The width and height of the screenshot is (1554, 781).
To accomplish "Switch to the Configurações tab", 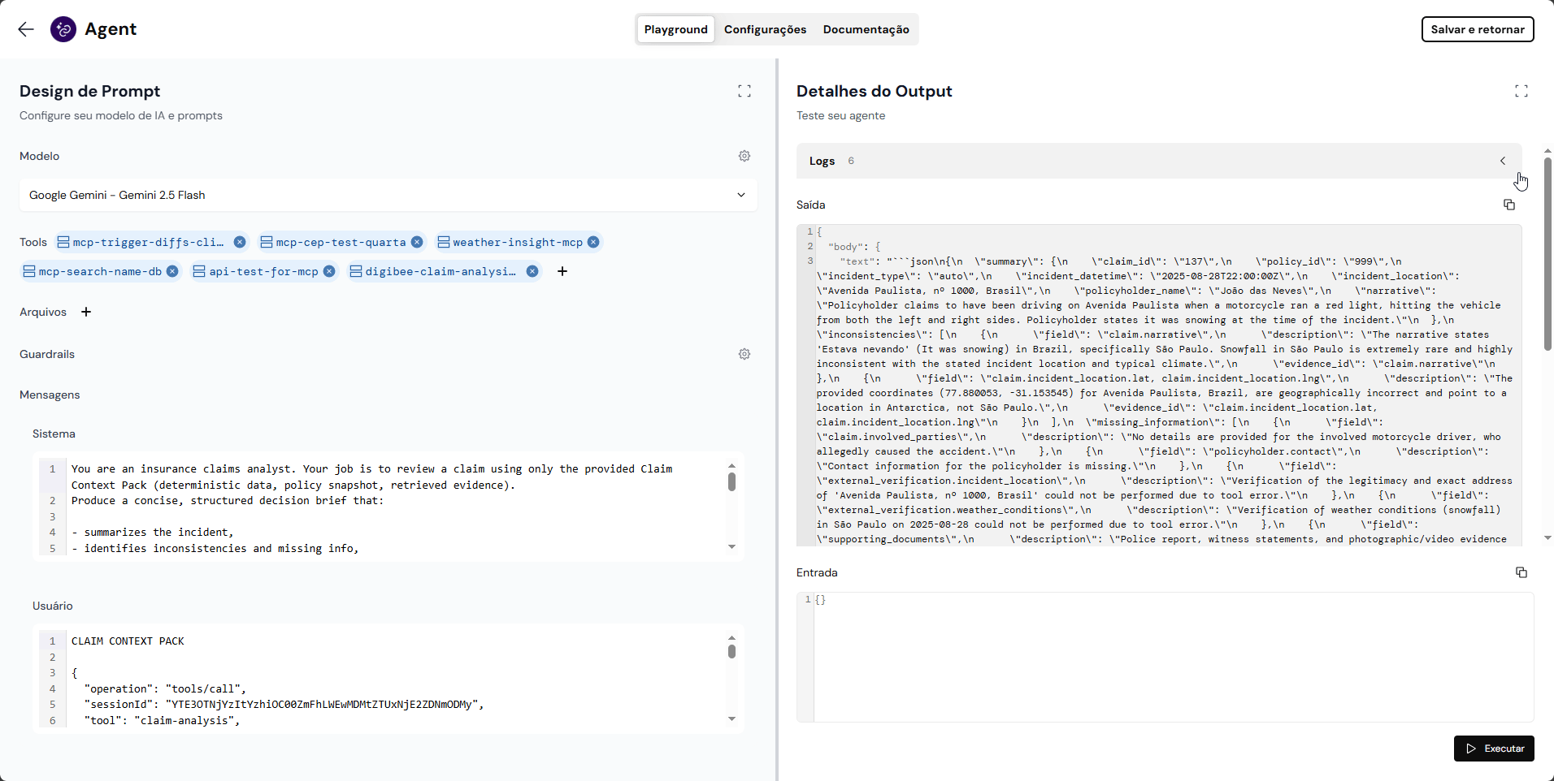I will point(765,29).
